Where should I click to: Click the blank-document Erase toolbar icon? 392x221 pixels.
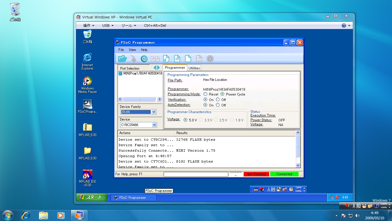coord(188,59)
